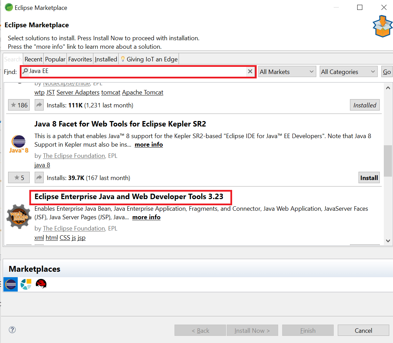Viewport: 393px width, 343px height.
Task: Switch to the Recent tab
Action: (x=33, y=59)
